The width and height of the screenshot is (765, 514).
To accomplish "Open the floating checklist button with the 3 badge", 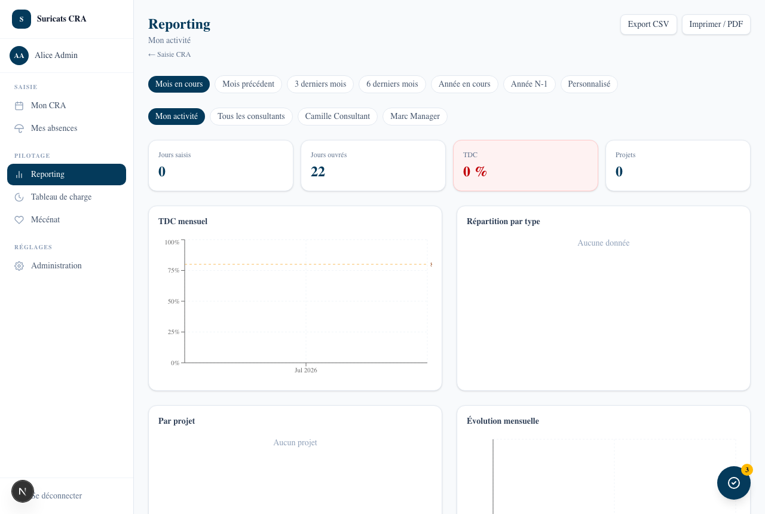I will pyautogui.click(x=734, y=483).
